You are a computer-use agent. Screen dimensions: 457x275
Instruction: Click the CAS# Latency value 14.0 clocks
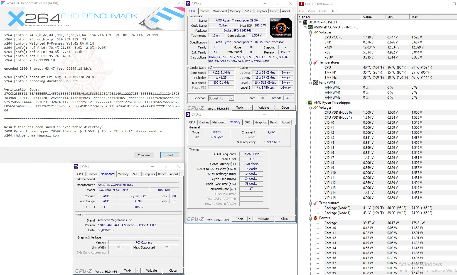coord(251,164)
